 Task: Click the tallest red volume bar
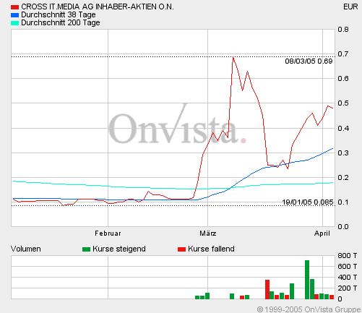coord(267,289)
